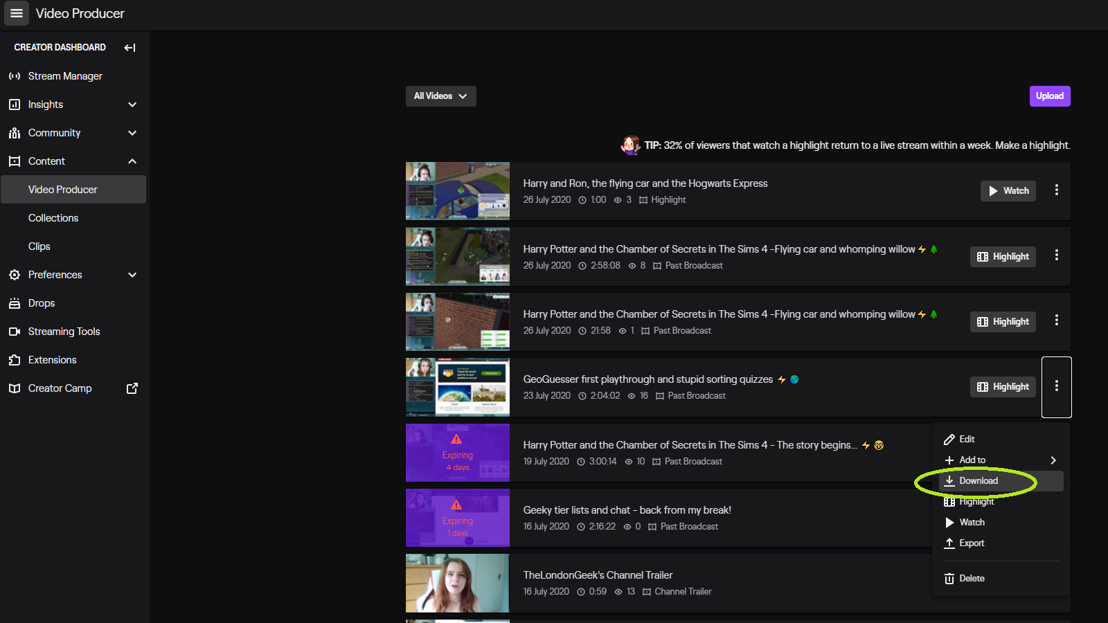Click title 'GeoGuesser first playthrough and stupid sorting quizzes'
1108x623 pixels.
[x=648, y=379]
